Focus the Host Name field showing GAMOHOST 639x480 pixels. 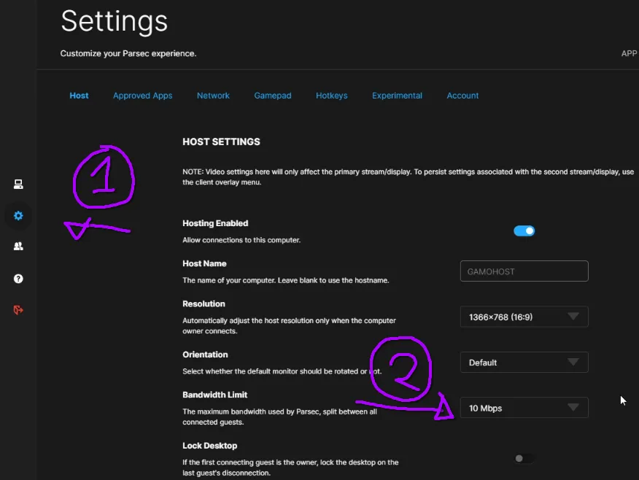524,271
